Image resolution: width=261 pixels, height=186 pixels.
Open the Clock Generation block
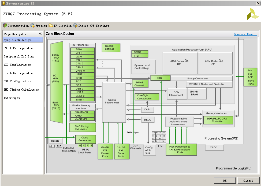[85, 139]
